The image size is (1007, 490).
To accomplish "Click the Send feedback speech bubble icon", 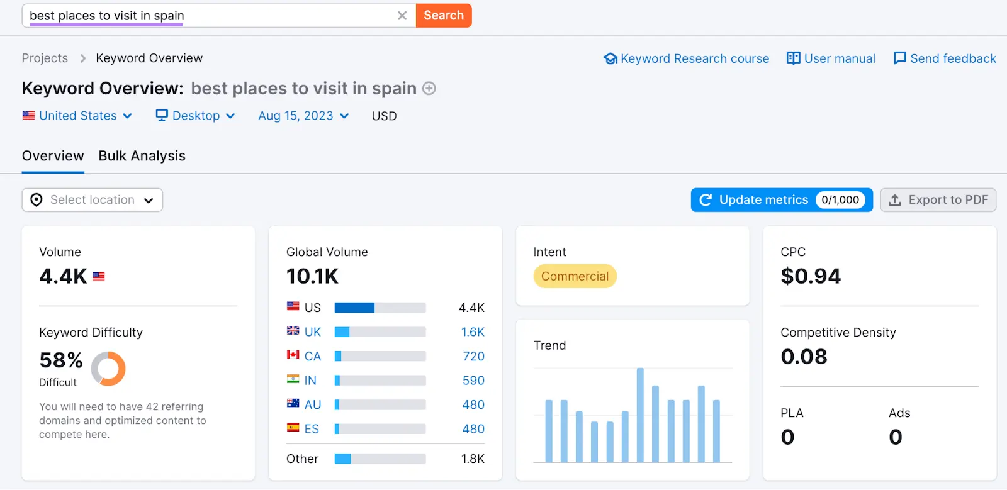I will (x=900, y=58).
